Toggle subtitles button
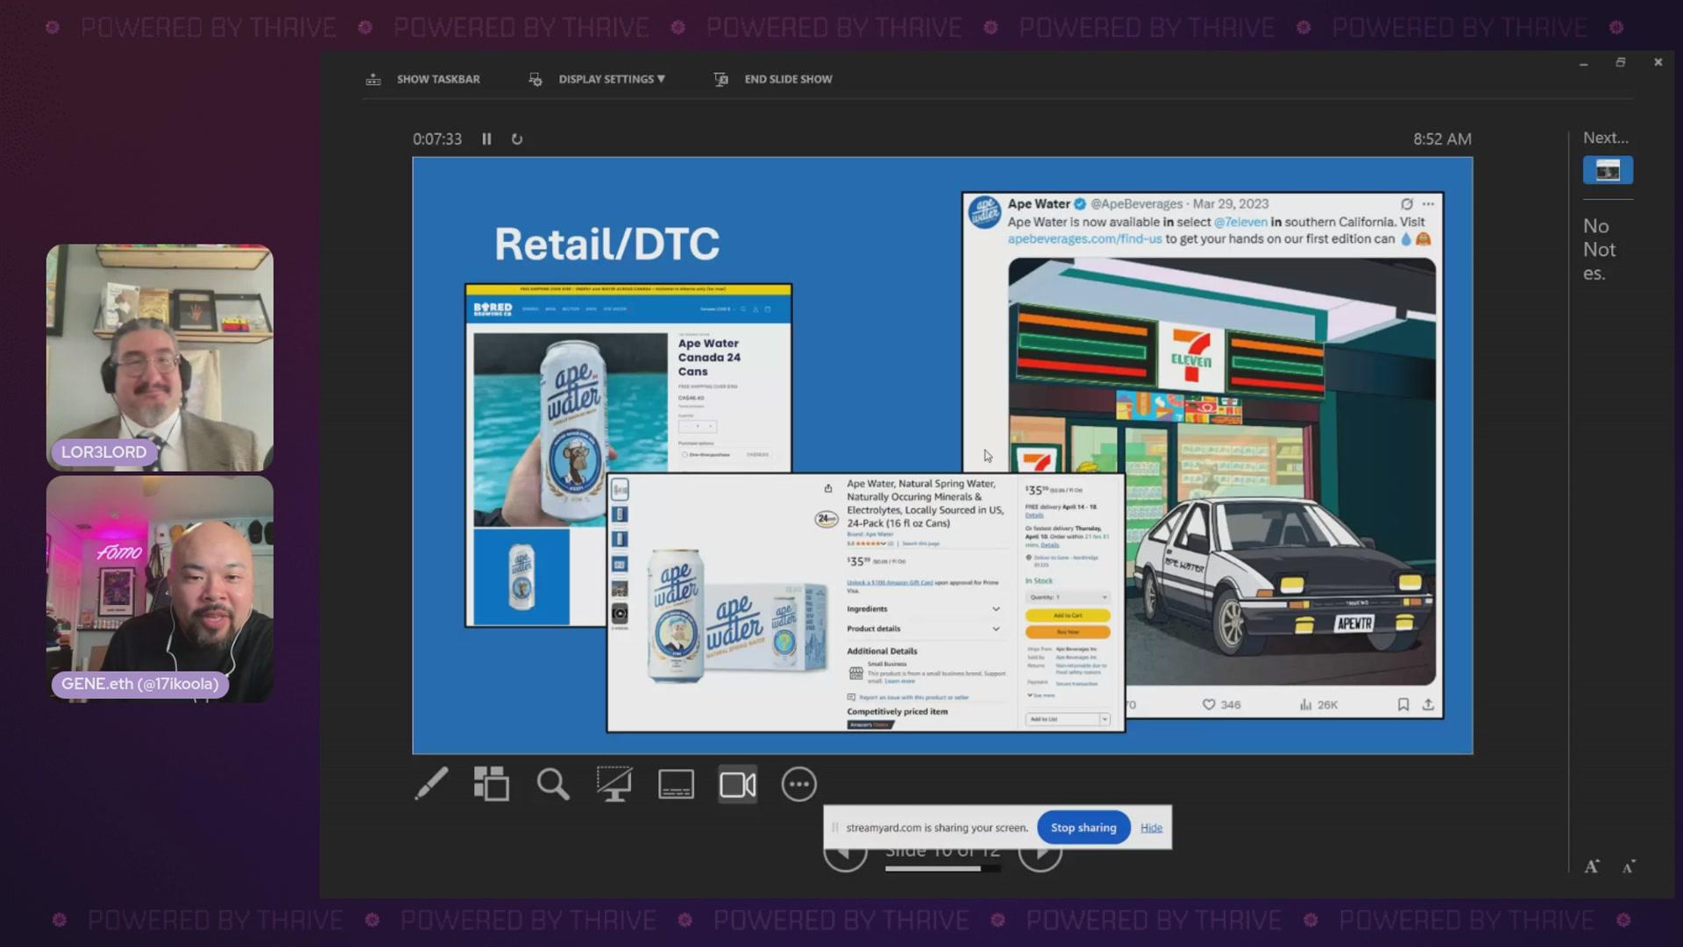Screen dimensions: 1683x947 click(x=676, y=784)
